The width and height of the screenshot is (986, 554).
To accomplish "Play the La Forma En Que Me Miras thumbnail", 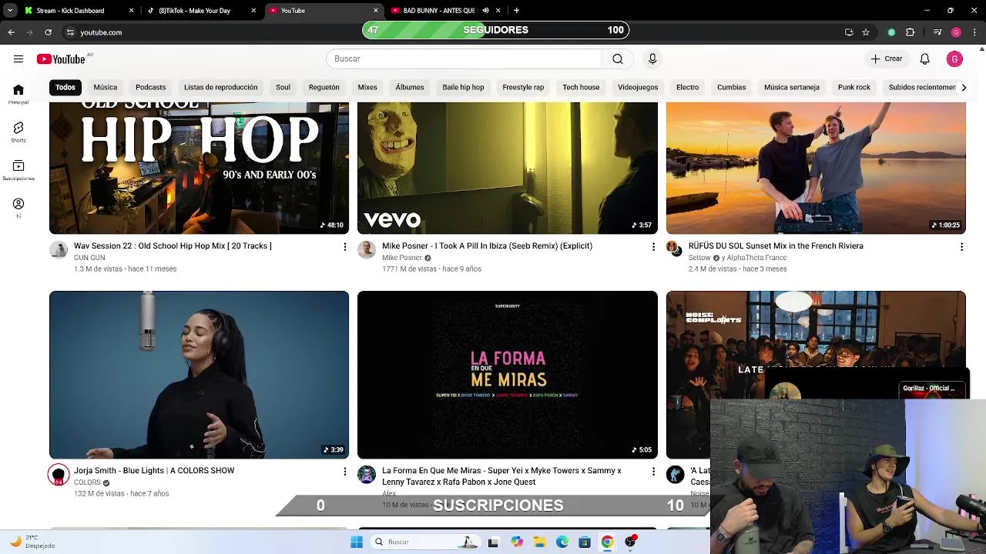I will click(508, 375).
